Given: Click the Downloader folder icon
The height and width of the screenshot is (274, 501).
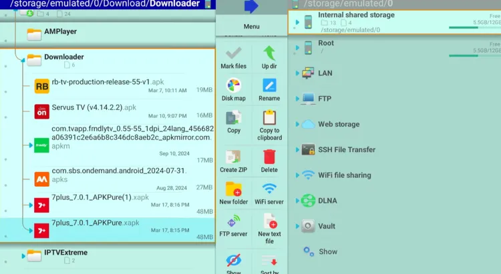Looking at the screenshot, I should (34, 60).
